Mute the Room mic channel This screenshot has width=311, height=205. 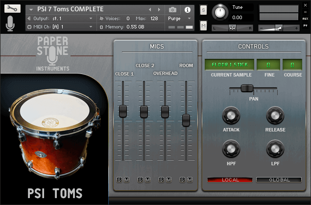pyautogui.click(x=190, y=180)
